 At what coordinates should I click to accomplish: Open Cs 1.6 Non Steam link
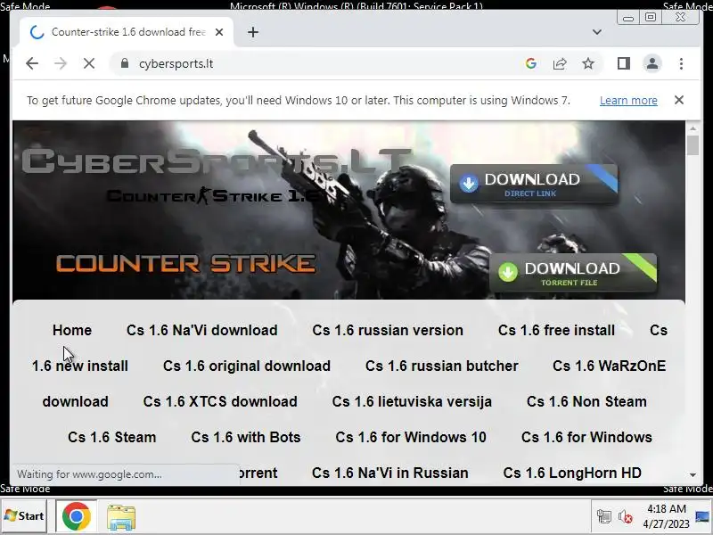coord(586,402)
